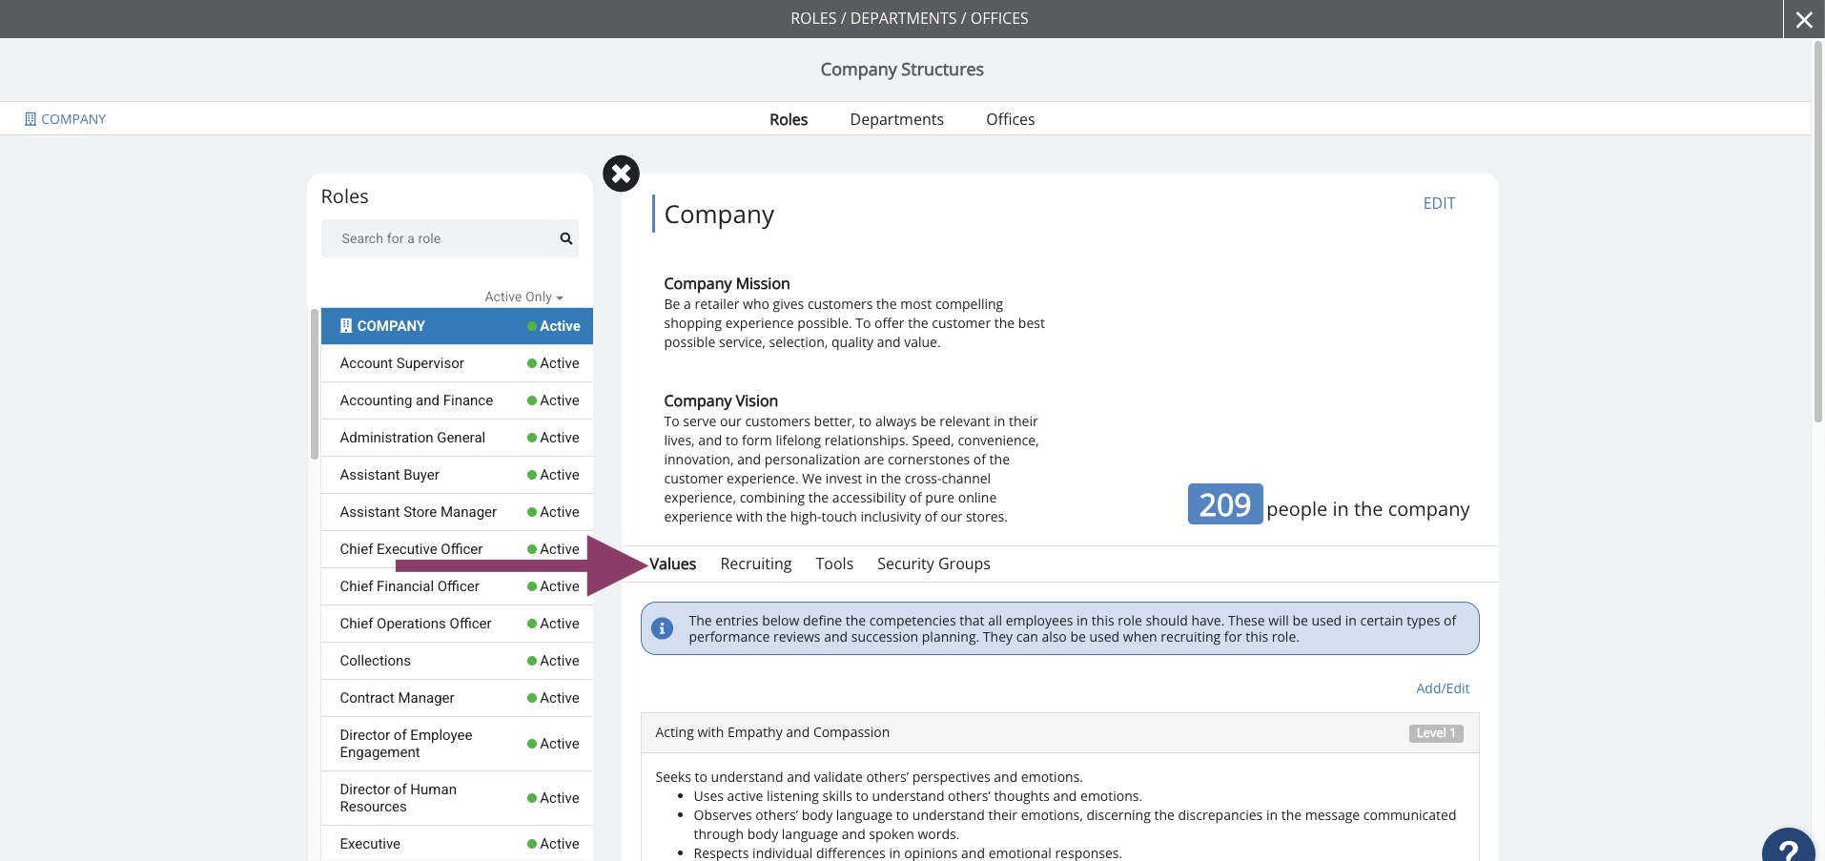
Task: Select the Account Supervisor role
Action: [x=457, y=363]
